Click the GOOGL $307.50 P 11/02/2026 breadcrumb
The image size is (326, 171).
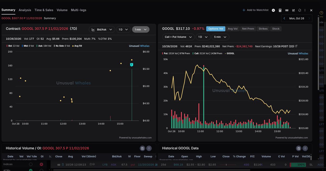(21, 18)
